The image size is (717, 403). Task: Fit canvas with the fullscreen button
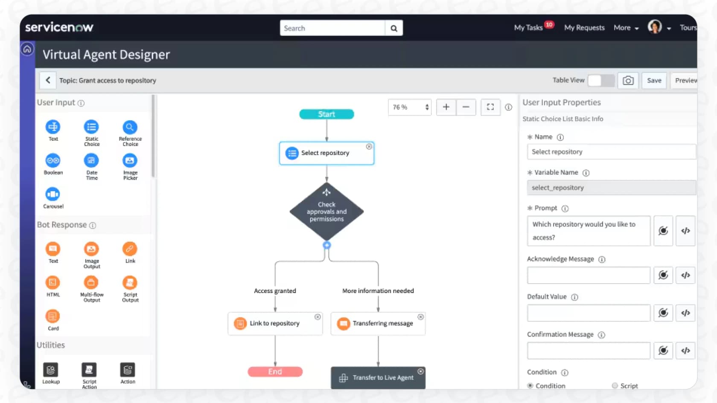pos(490,107)
